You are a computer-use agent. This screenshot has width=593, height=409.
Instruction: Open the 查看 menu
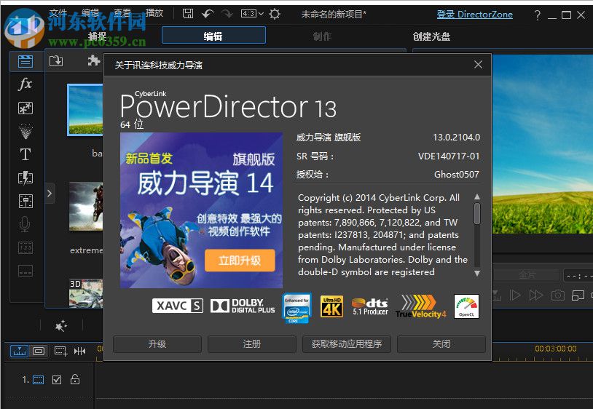[122, 13]
